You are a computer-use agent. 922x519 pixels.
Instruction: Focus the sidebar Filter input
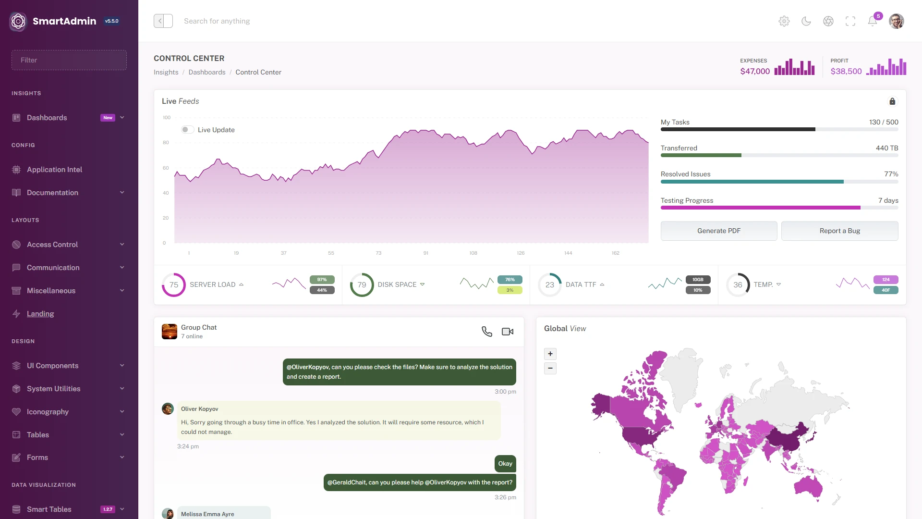pos(69,60)
